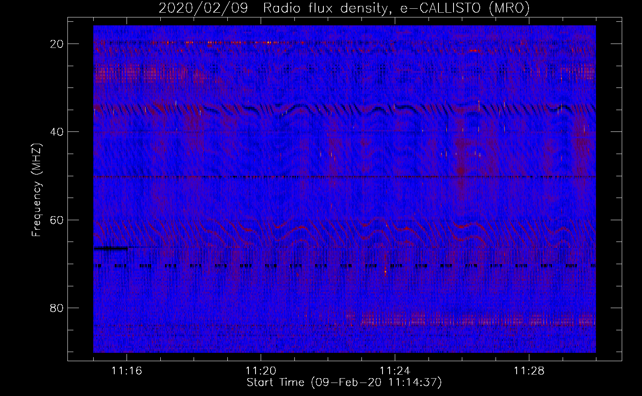642x396 pixels.
Task: Click the 'Frequency (MHZ)' y-axis label
Action: pos(37,190)
